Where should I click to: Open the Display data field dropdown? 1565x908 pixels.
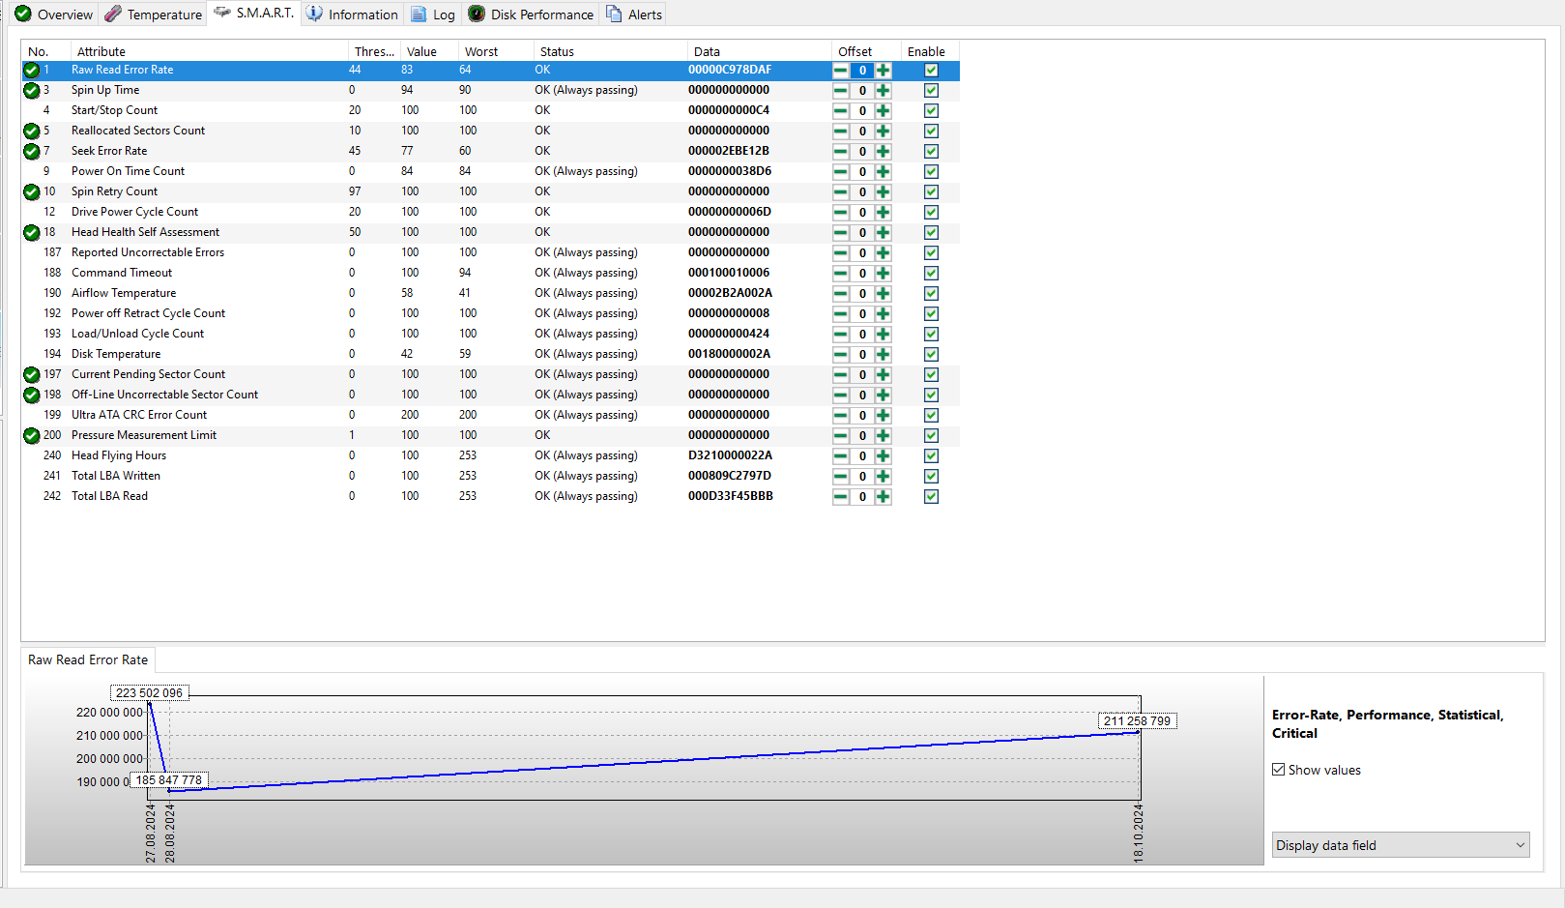click(1400, 845)
